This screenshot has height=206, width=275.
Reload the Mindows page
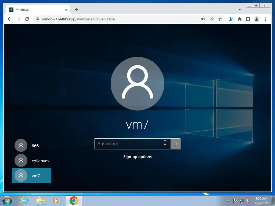click(27, 19)
